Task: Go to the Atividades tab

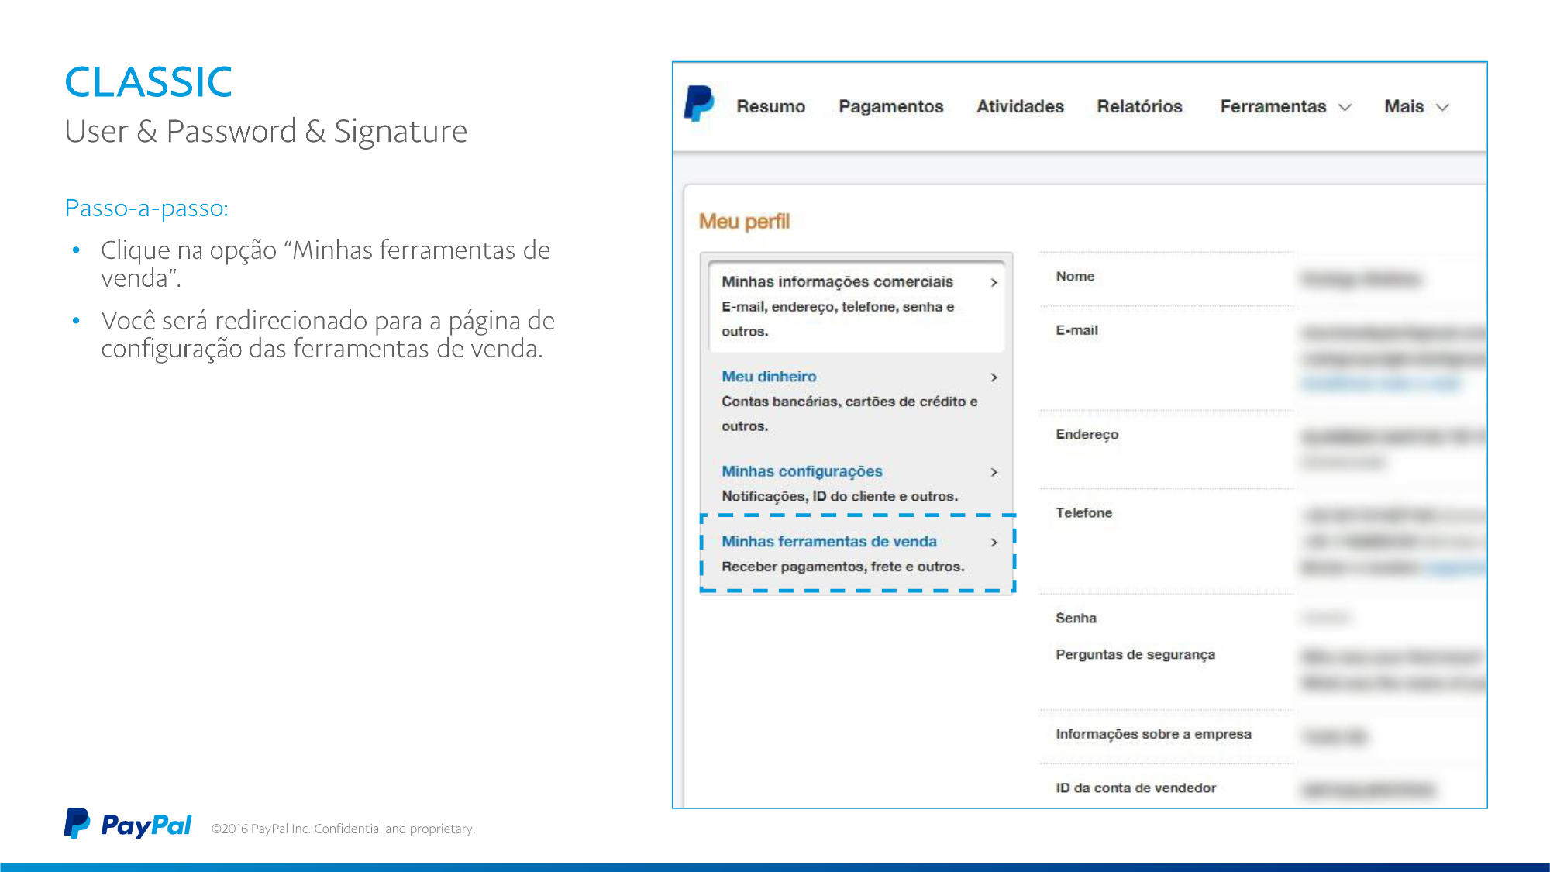Action: pyautogui.click(x=1020, y=106)
